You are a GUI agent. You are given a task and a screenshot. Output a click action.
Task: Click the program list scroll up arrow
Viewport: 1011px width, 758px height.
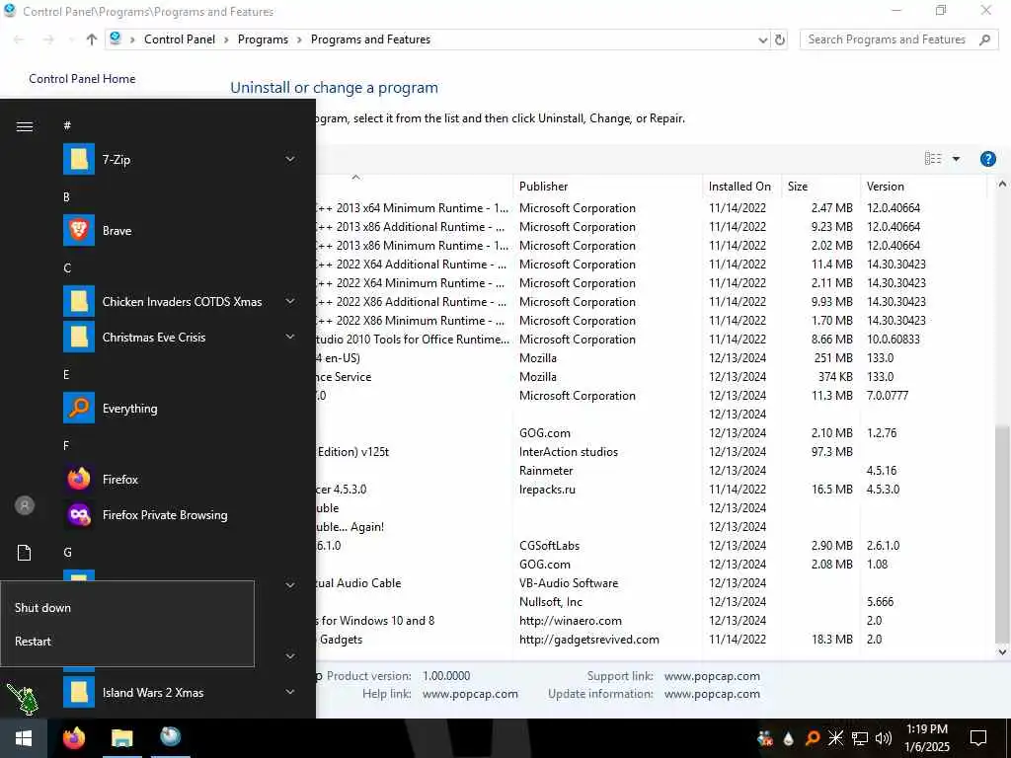[1002, 185]
